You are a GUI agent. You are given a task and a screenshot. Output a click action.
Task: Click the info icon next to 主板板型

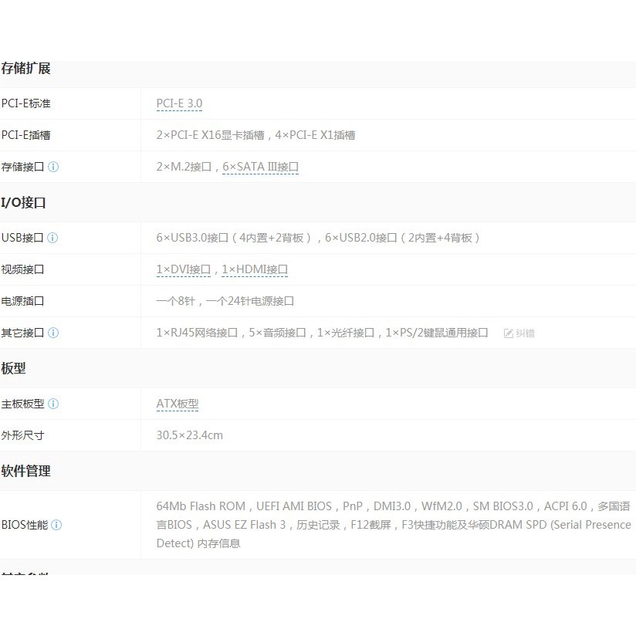pos(53,404)
